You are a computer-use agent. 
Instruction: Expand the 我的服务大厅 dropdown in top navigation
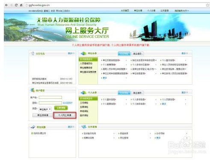pos(182,11)
